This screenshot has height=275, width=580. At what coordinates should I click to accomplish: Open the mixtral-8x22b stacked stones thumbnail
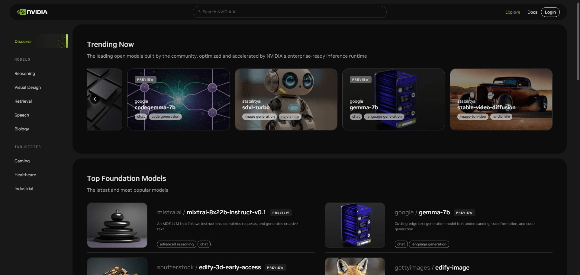click(117, 225)
